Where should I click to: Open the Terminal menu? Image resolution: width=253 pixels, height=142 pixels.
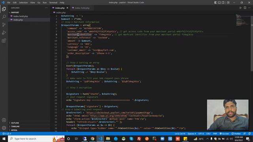pos(53,3)
